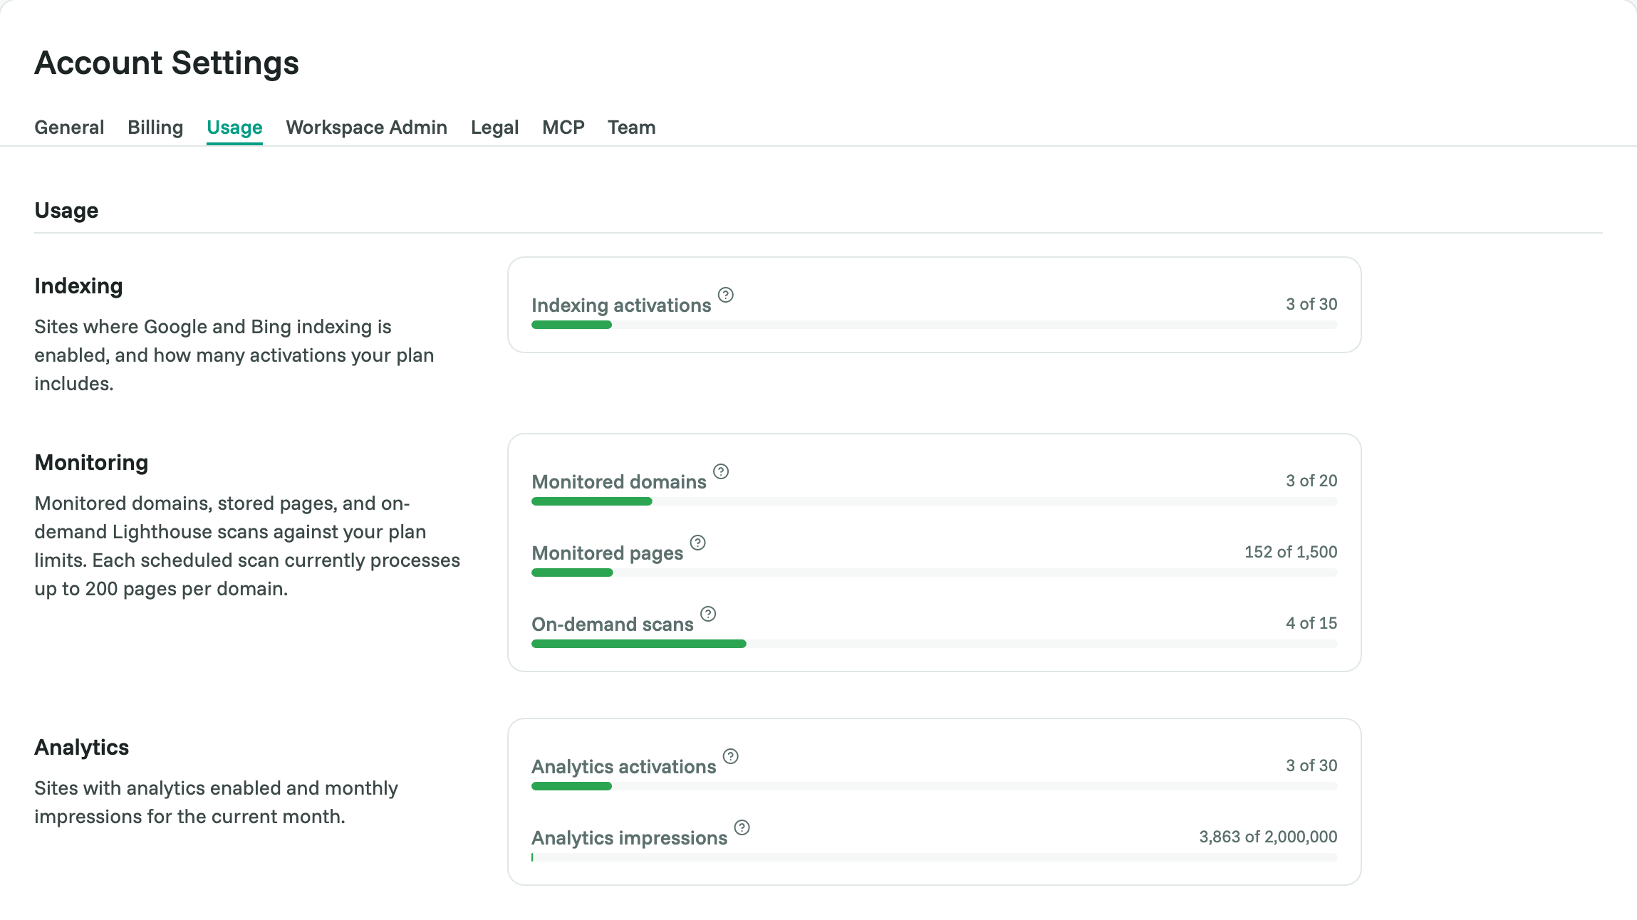
Task: Click the Monitoring section heading
Action: click(91, 463)
